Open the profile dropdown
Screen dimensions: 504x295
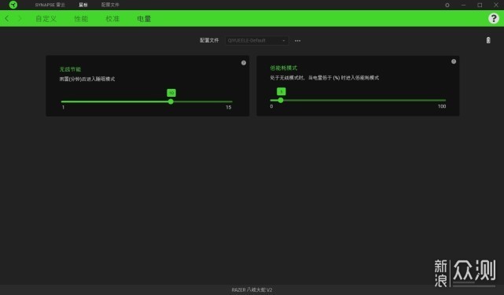click(x=256, y=41)
